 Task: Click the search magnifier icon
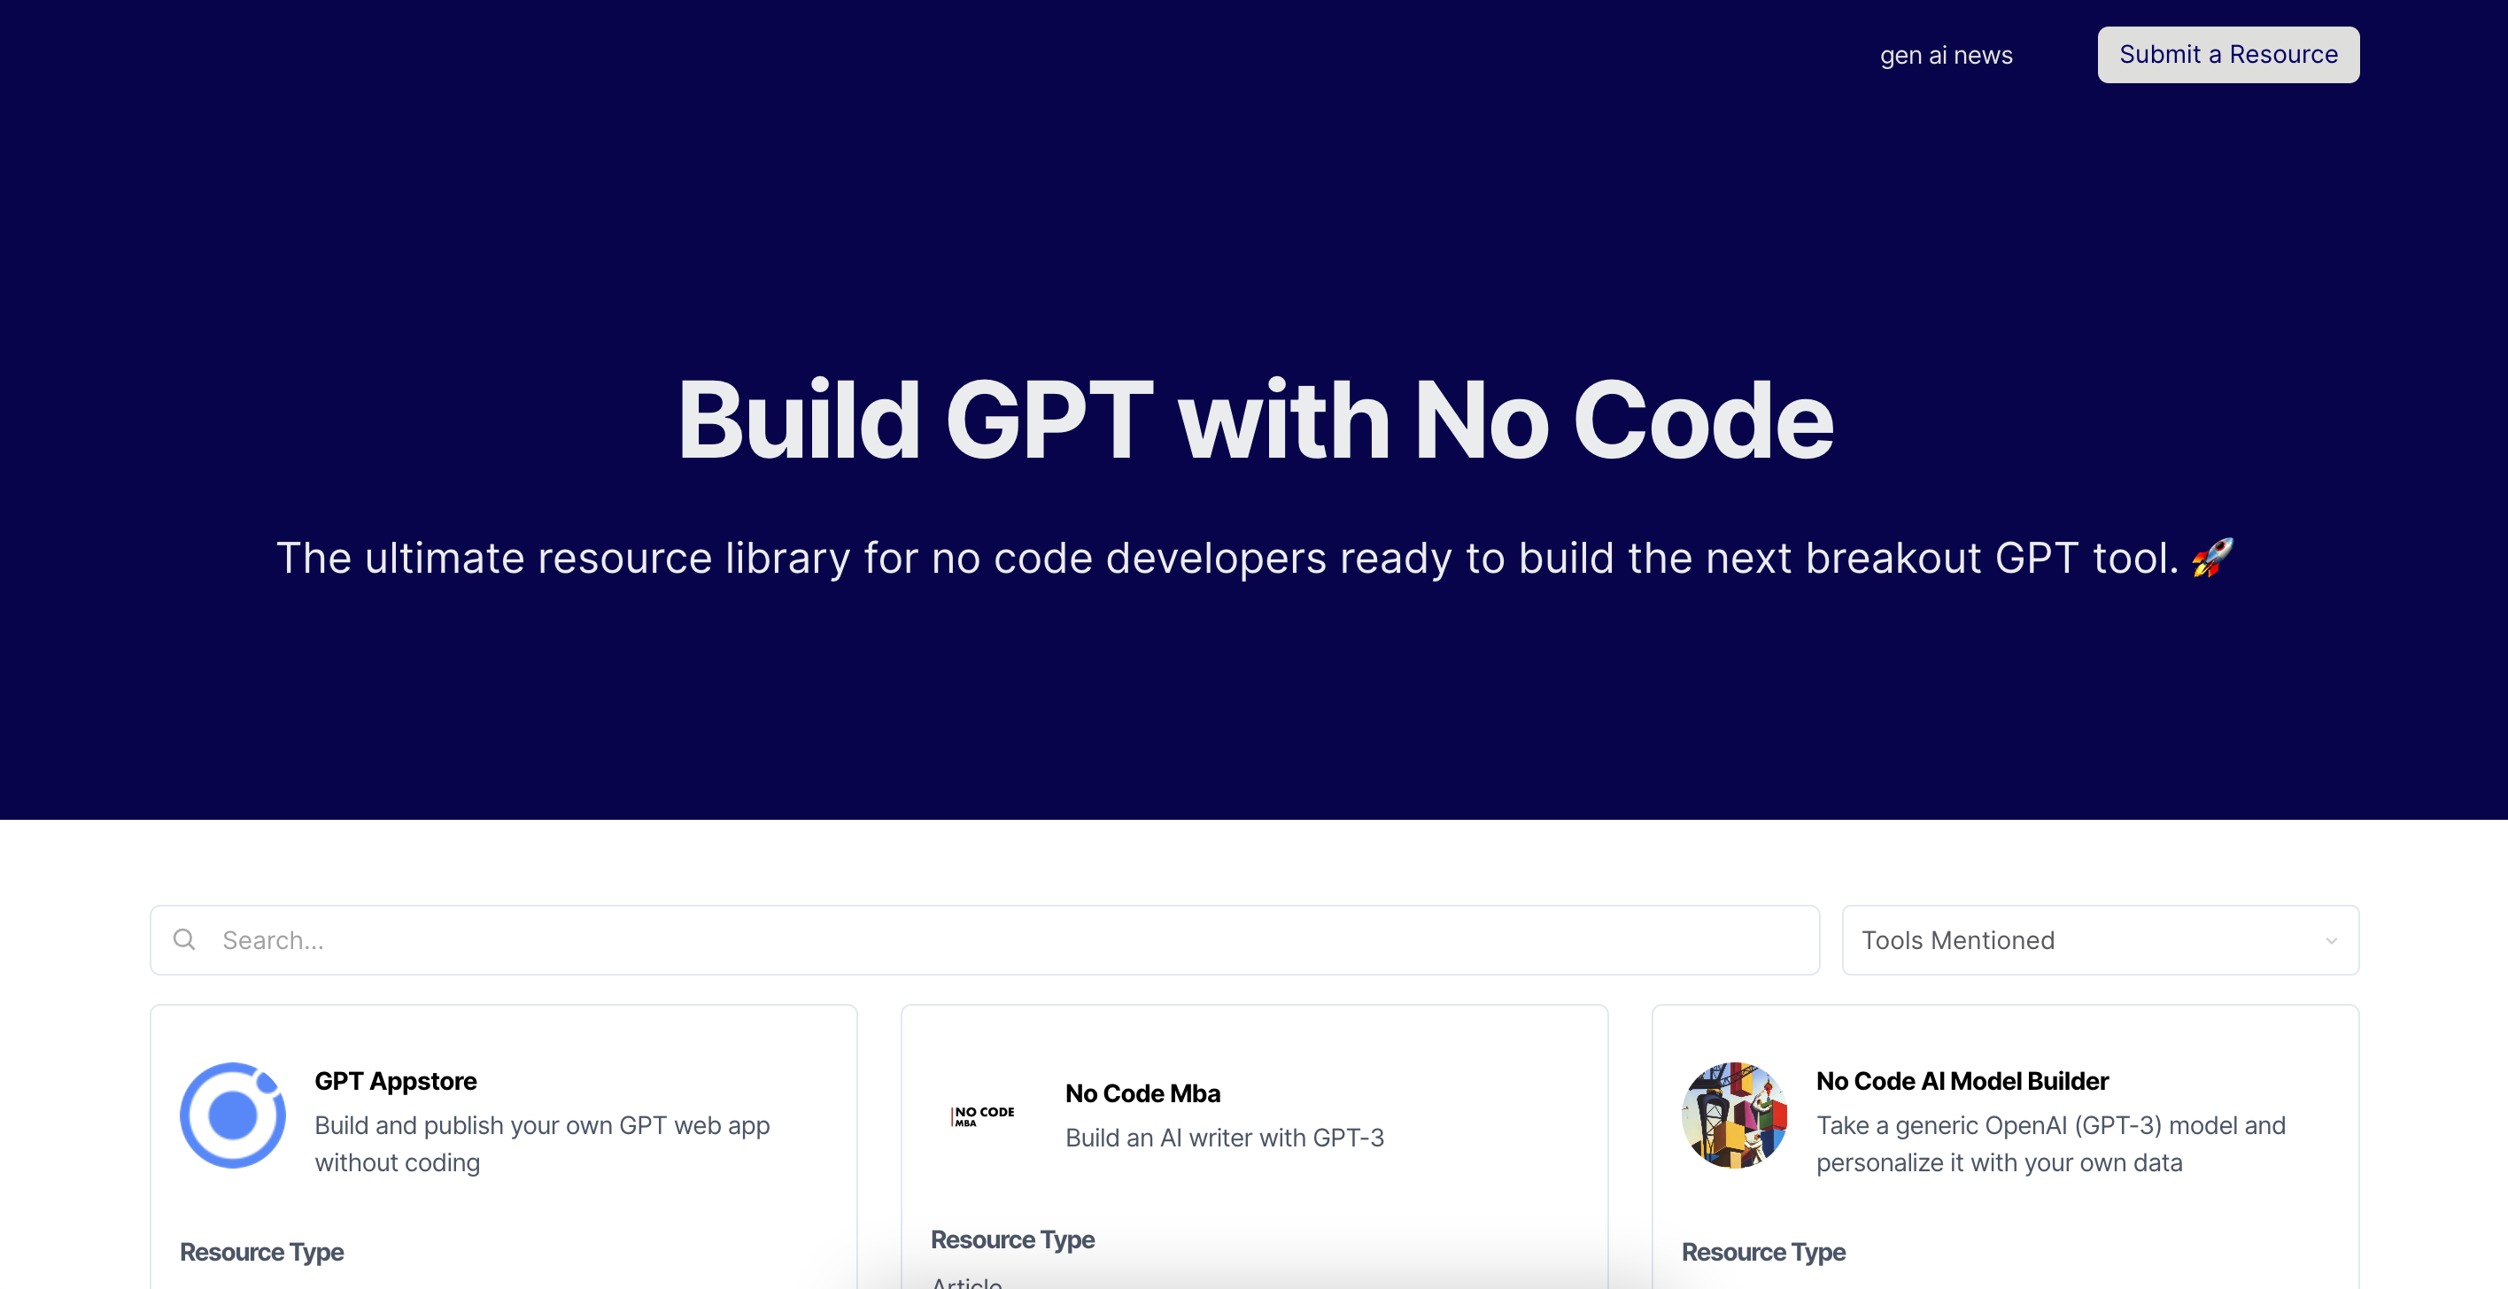coord(184,939)
